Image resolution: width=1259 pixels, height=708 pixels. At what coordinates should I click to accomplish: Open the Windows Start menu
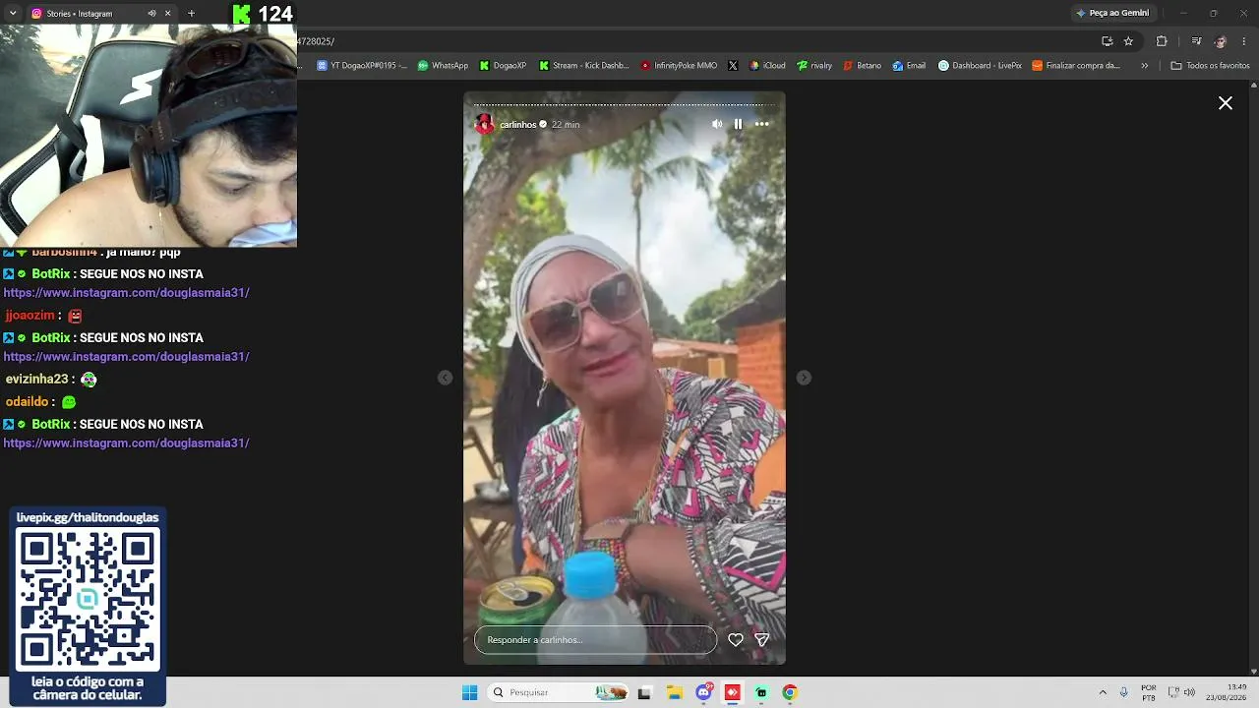(469, 692)
